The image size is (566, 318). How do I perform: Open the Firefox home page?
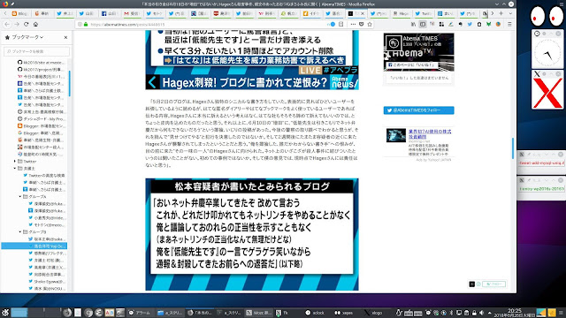tap(35, 24)
